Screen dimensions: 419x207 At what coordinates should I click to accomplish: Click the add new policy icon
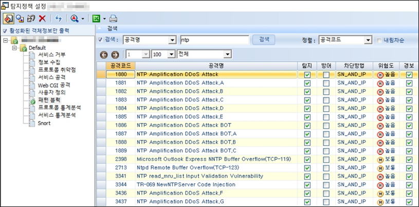pyautogui.click(x=8, y=18)
